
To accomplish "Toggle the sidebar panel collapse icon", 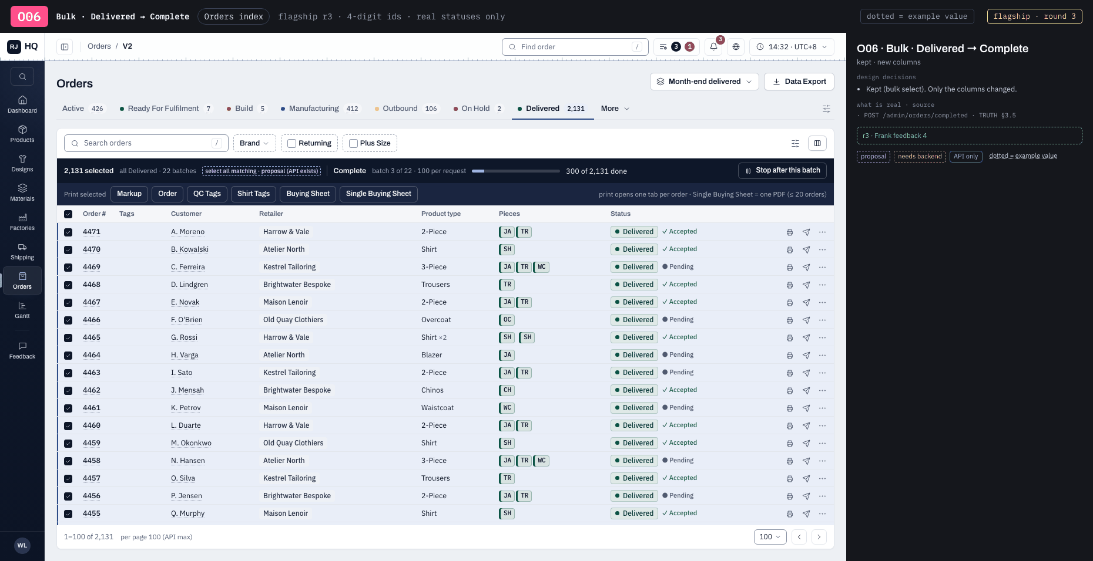I will point(65,46).
